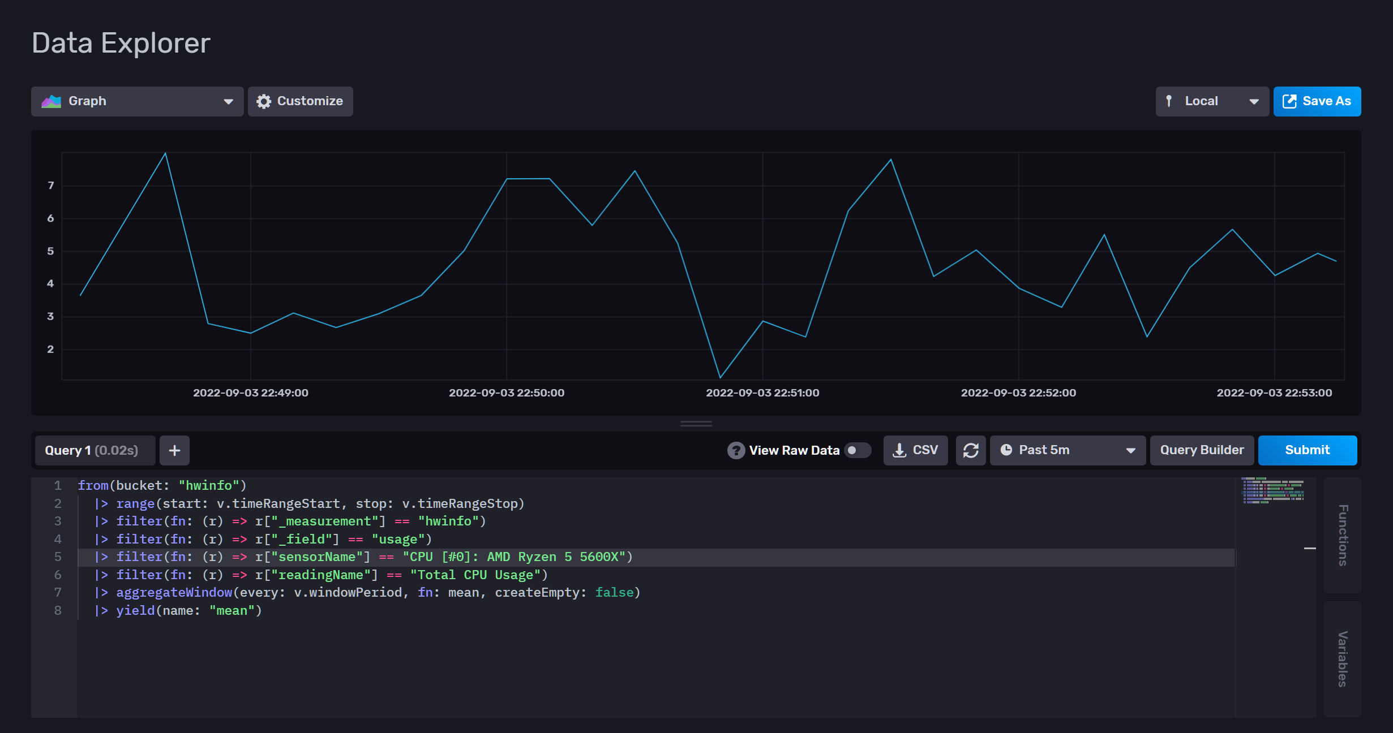The width and height of the screenshot is (1393, 733).
Task: Click the 22:49:00 x-axis label
Action: [x=251, y=393]
